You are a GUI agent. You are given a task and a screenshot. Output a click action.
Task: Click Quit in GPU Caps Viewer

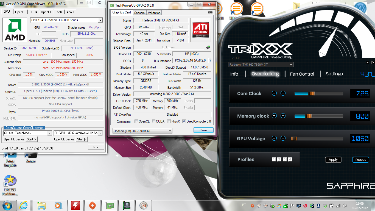[96, 147]
